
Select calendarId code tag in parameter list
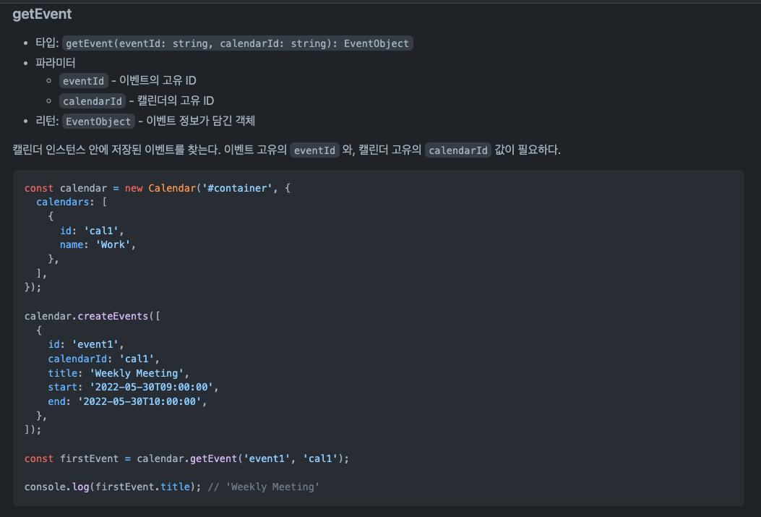coord(93,101)
